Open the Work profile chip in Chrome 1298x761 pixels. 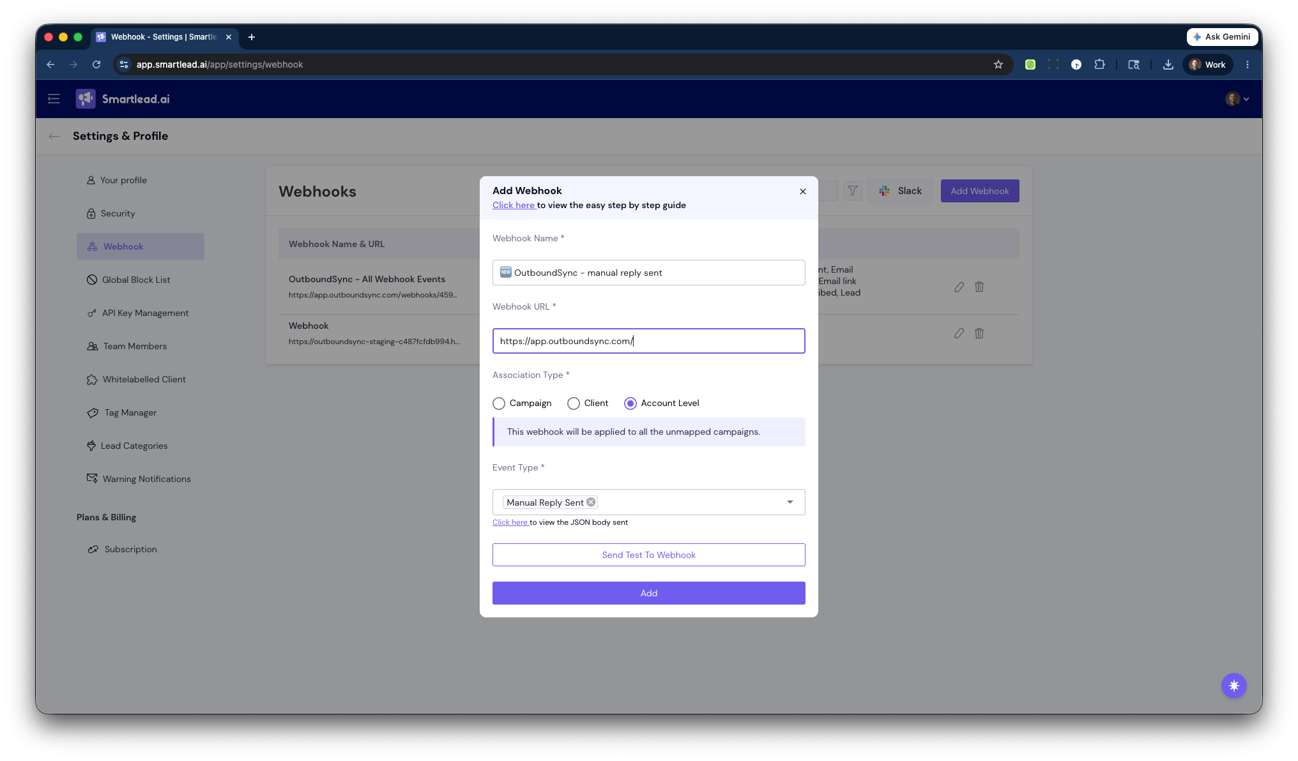[x=1207, y=64]
